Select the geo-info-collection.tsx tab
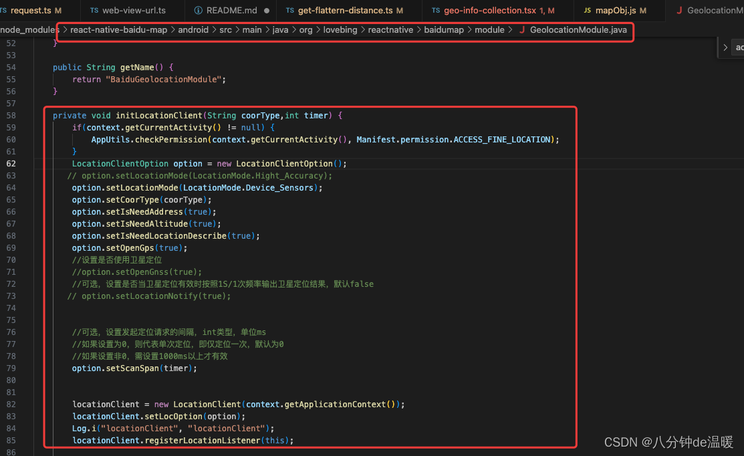The image size is (744, 456). 490,10
